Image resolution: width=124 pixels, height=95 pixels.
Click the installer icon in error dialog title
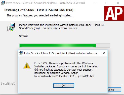coord(21,53)
